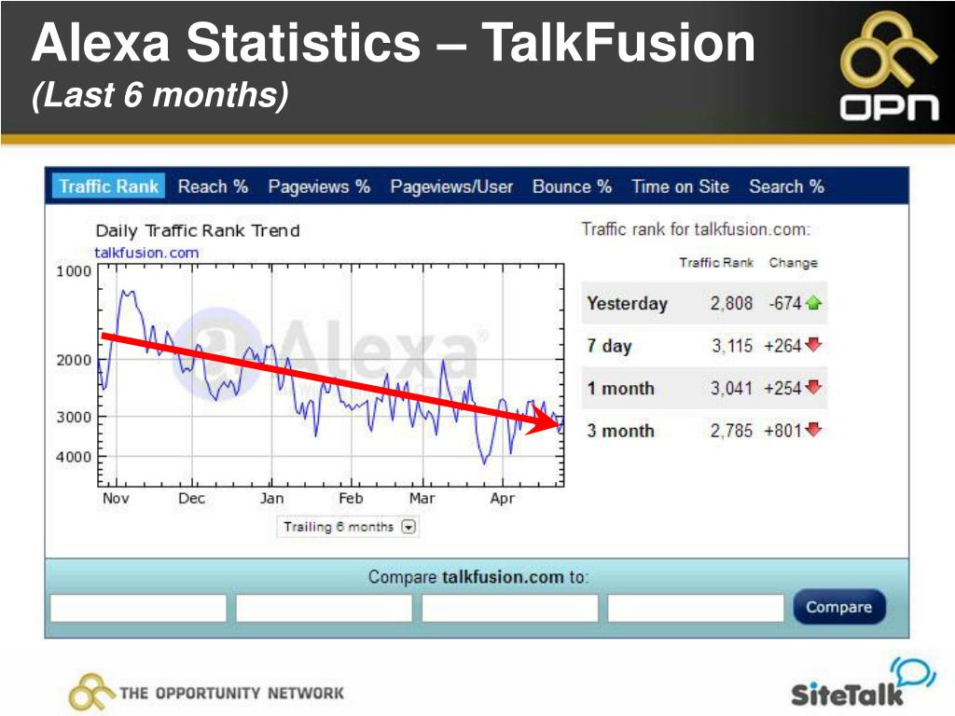
Task: Click the 3 month row label
Action: [x=620, y=431]
